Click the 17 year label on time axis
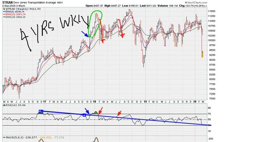 point(45,102)
